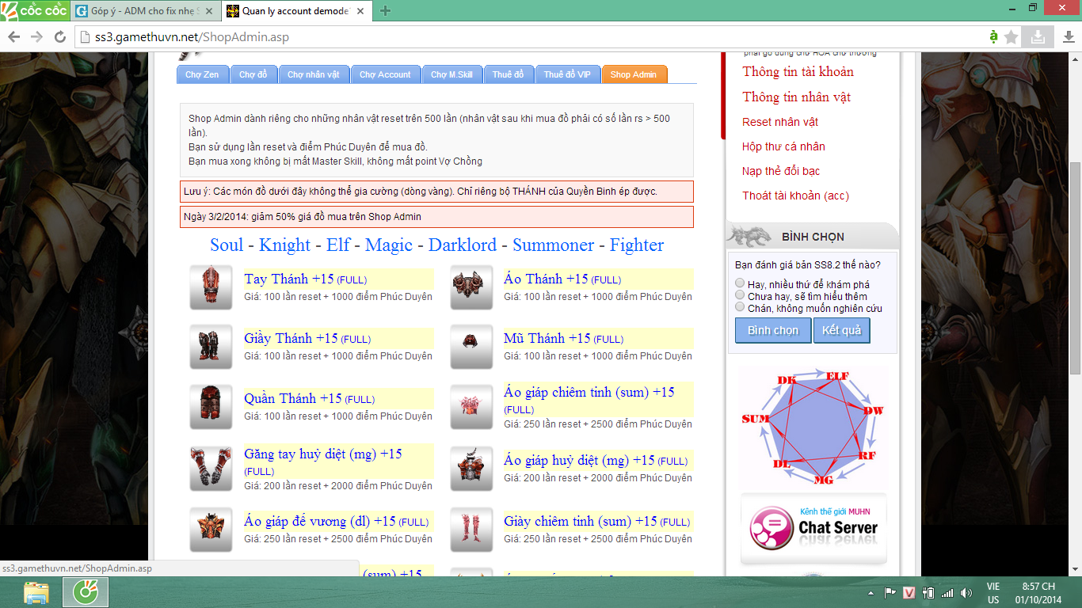
Task: Open File Explorer from the taskbar
Action: click(36, 592)
